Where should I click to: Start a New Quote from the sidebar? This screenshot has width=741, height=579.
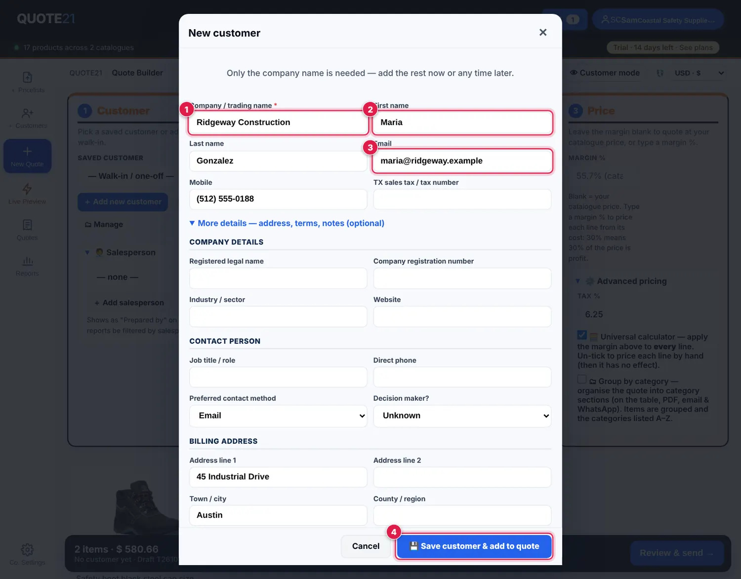28,156
